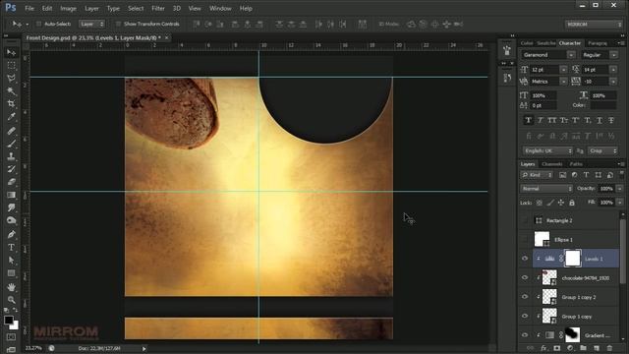Viewport: 629px width, 354px height.
Task: Switch to the Swatches tab
Action: click(x=546, y=43)
